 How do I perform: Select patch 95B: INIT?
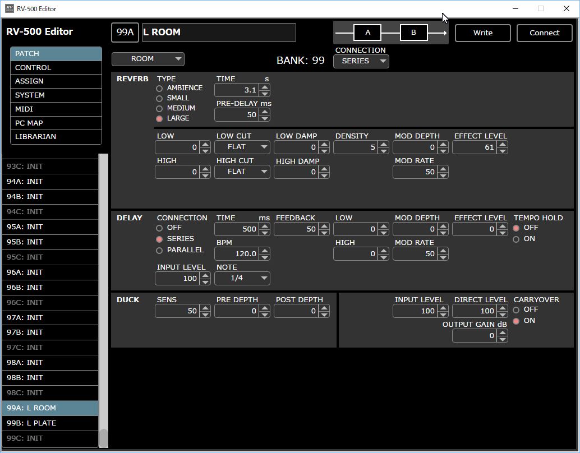click(x=50, y=242)
